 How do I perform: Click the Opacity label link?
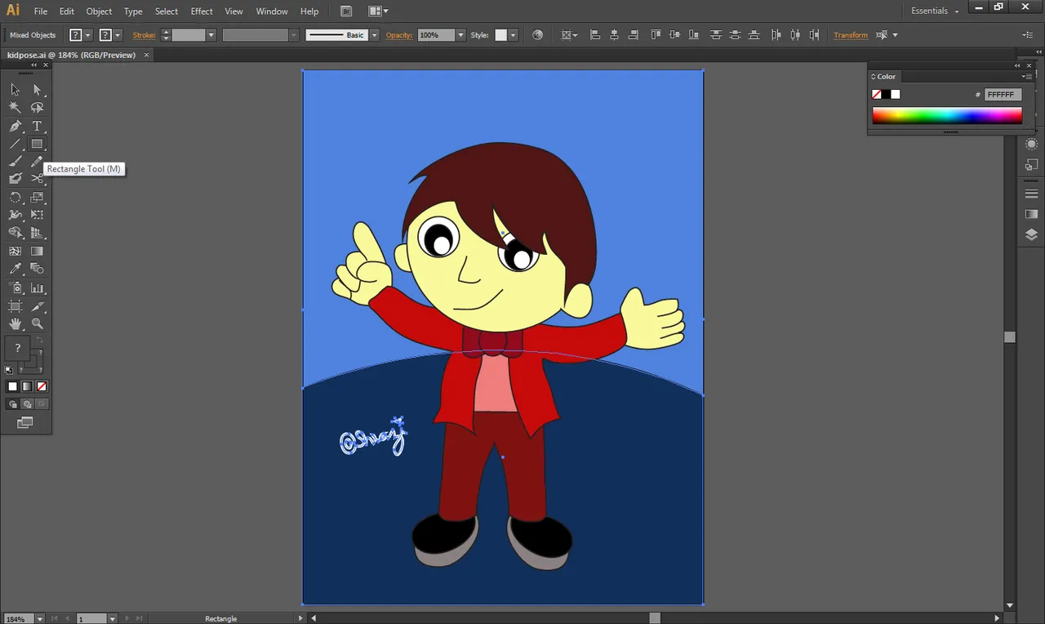click(x=399, y=35)
